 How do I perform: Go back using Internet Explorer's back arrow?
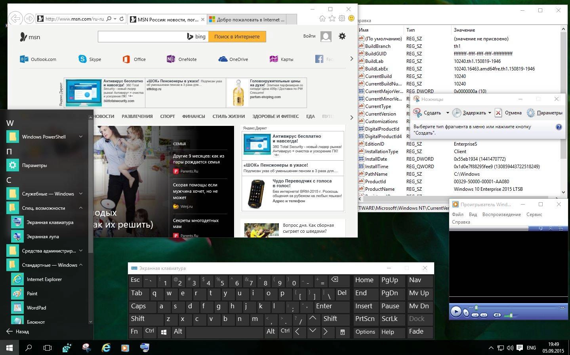tap(15, 19)
